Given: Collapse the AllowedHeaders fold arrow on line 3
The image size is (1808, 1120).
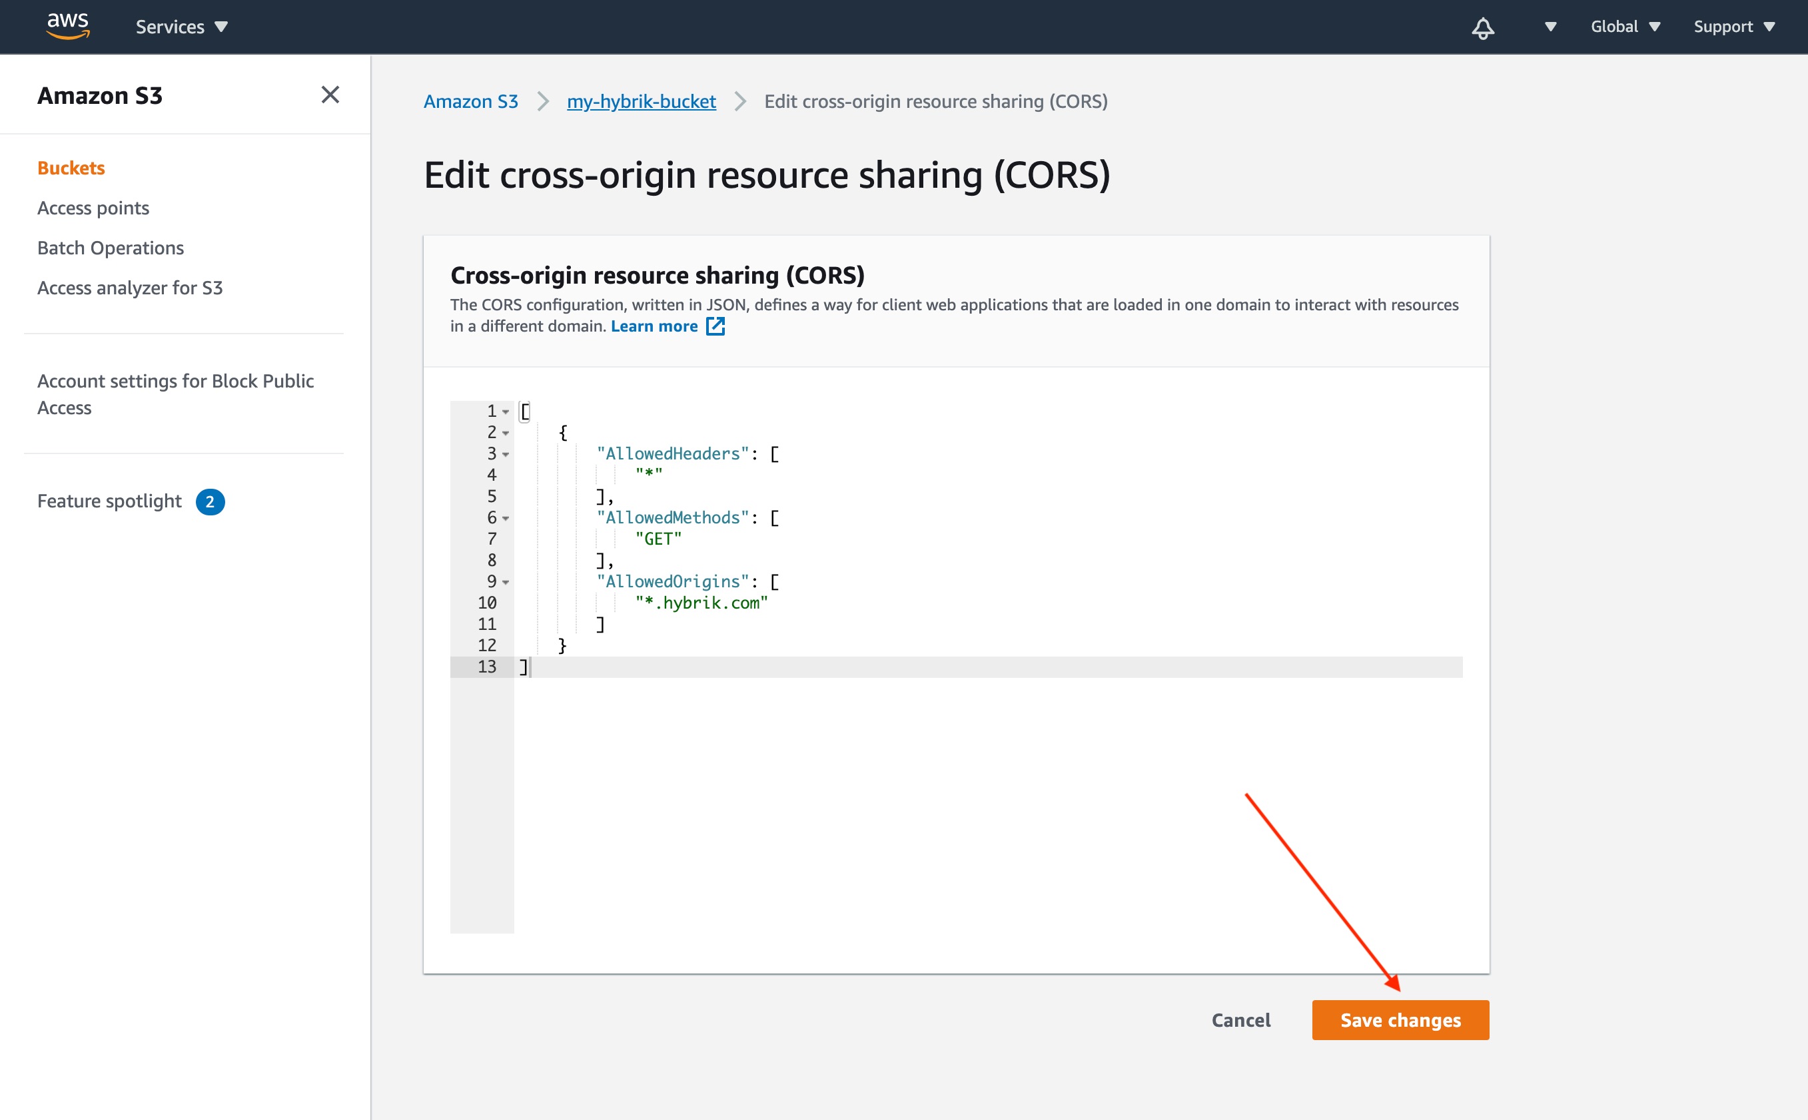Looking at the screenshot, I should click(x=506, y=455).
